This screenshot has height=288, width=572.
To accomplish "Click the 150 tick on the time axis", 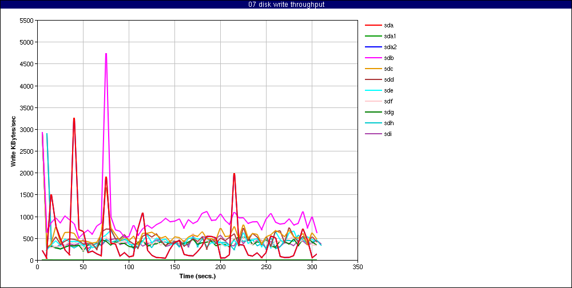I will 174,266.
